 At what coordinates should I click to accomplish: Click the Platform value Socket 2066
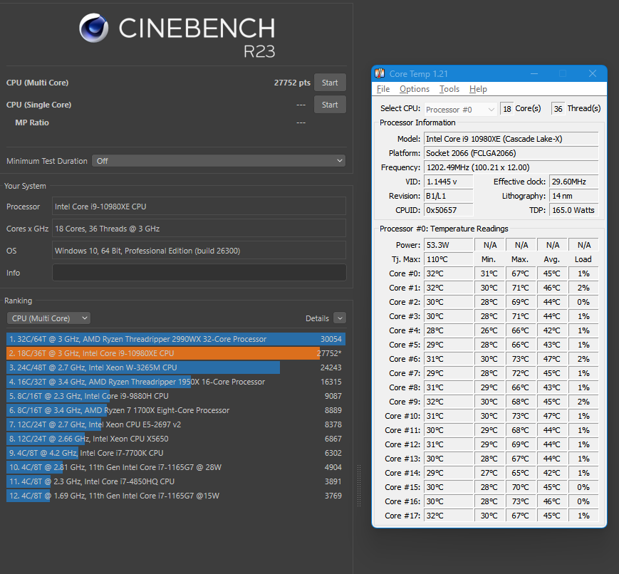[511, 153]
